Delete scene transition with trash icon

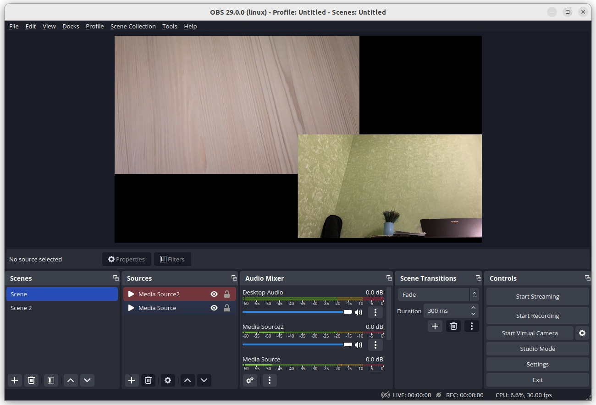pyautogui.click(x=453, y=326)
